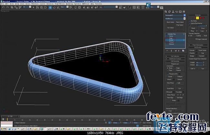Set Constraints to Normal radio
210x135 pixels.
click(175, 70)
